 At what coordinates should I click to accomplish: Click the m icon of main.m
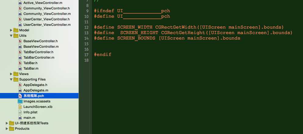pos(20,118)
